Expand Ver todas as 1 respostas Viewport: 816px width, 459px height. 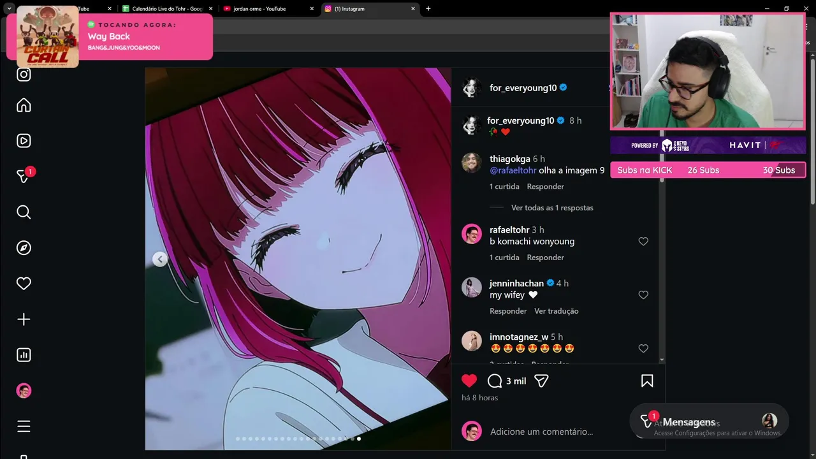tap(552, 208)
